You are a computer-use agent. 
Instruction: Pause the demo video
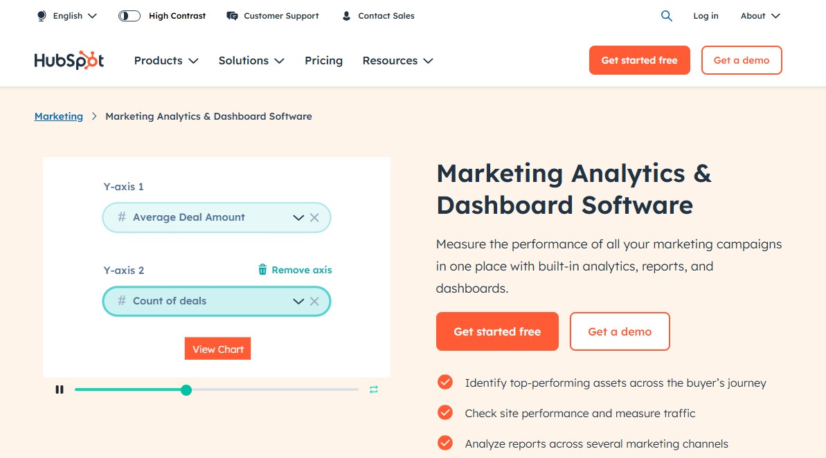tap(60, 390)
